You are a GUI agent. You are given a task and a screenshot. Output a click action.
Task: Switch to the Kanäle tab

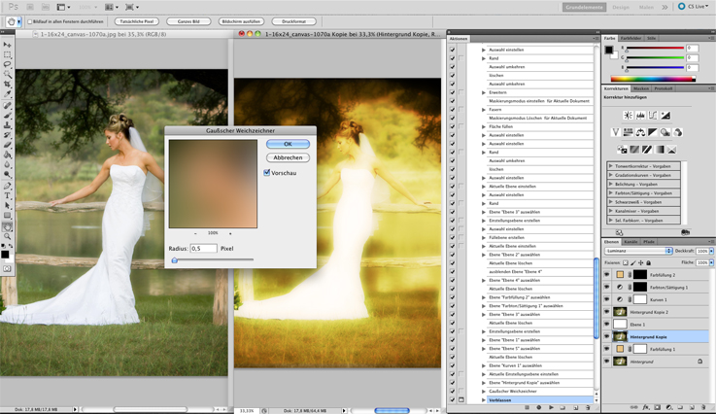tap(631, 242)
